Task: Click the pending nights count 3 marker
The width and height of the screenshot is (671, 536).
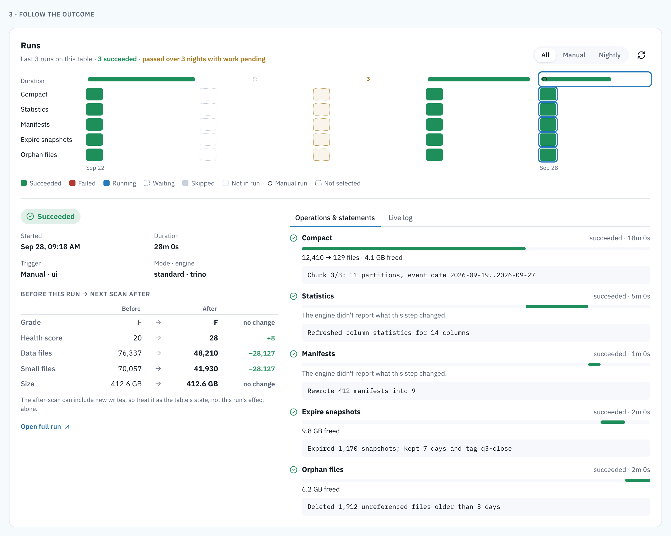Action: tap(368, 79)
